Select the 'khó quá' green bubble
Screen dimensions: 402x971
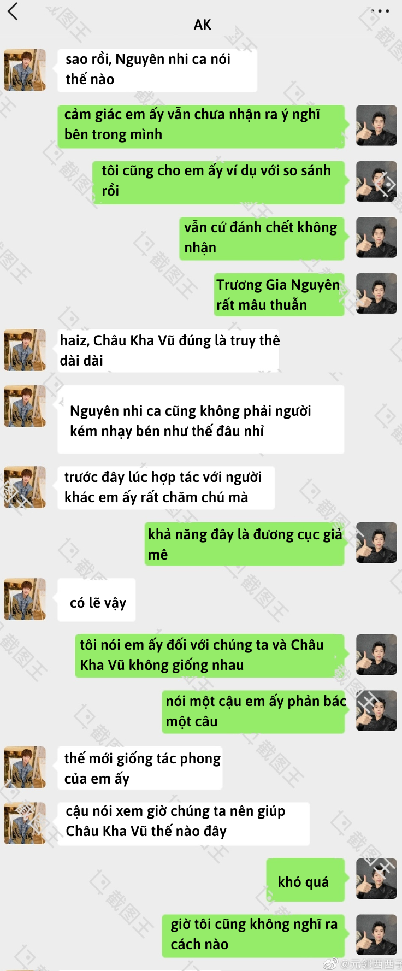(x=305, y=880)
